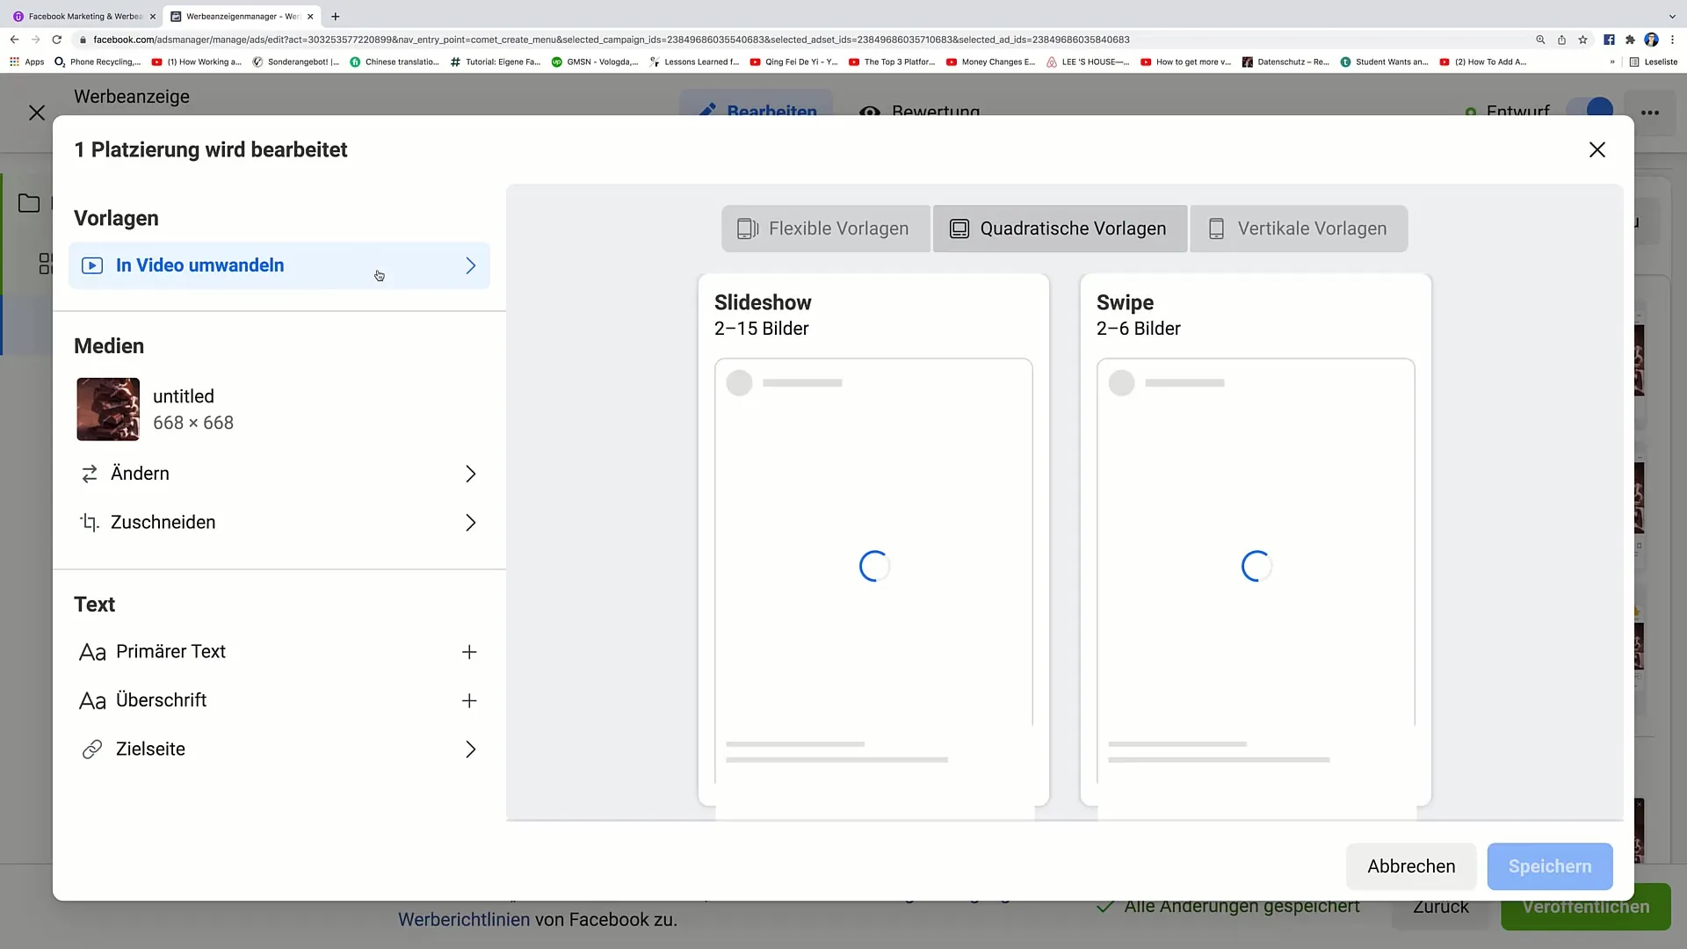Open the Leseliste reading list

1654,62
